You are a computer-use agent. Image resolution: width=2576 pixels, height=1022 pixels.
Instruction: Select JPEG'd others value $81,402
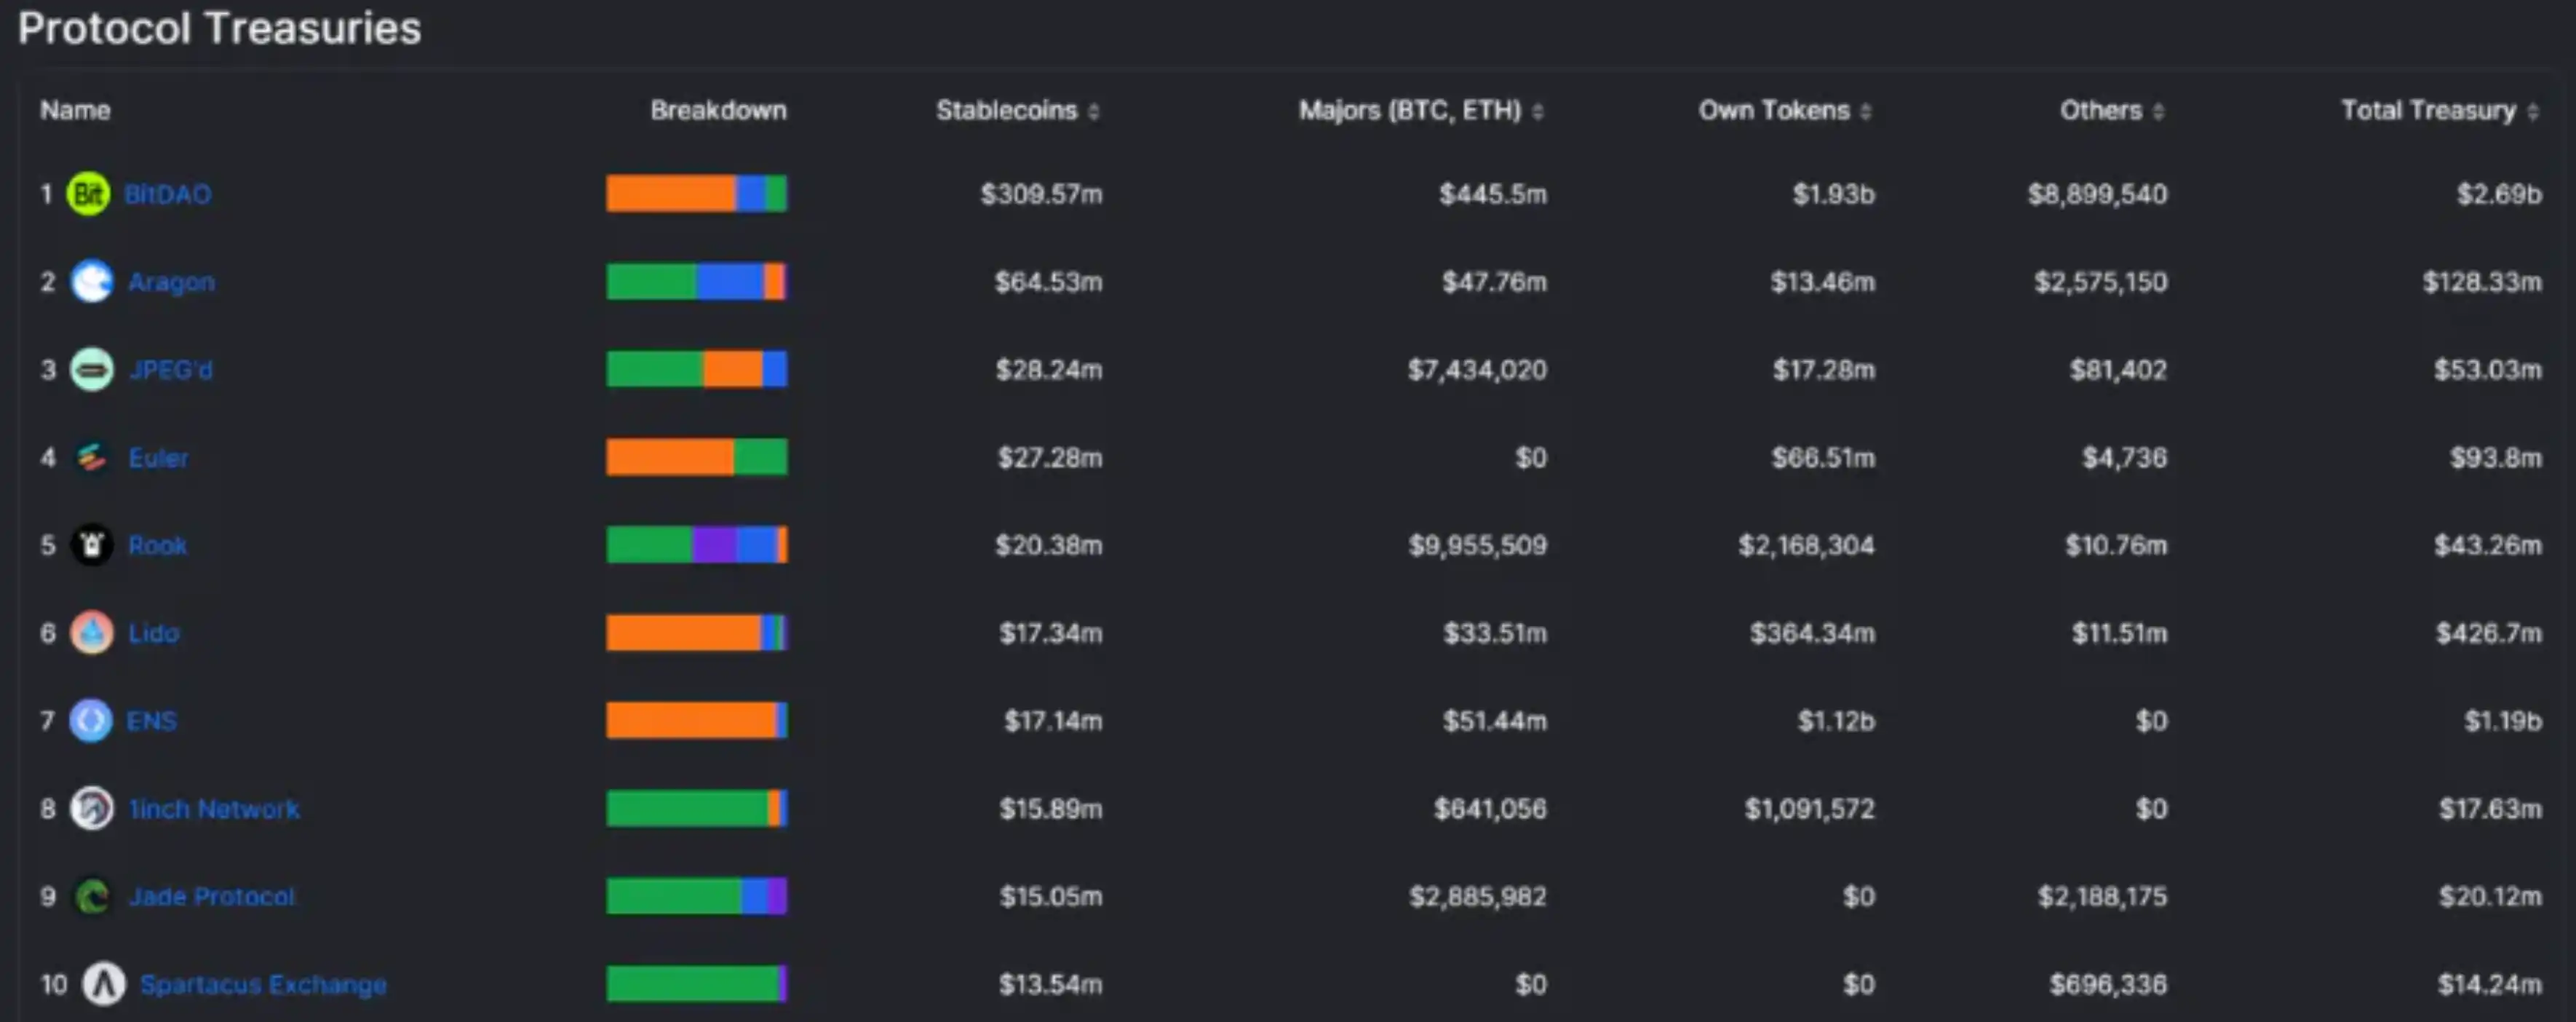pyautogui.click(x=2118, y=370)
